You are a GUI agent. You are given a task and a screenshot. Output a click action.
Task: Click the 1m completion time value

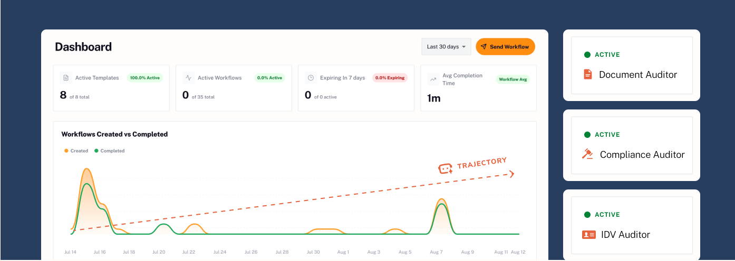click(x=433, y=98)
